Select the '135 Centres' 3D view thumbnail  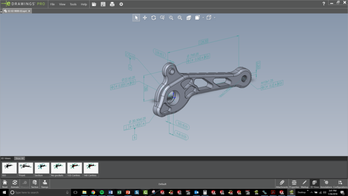(x=75, y=169)
